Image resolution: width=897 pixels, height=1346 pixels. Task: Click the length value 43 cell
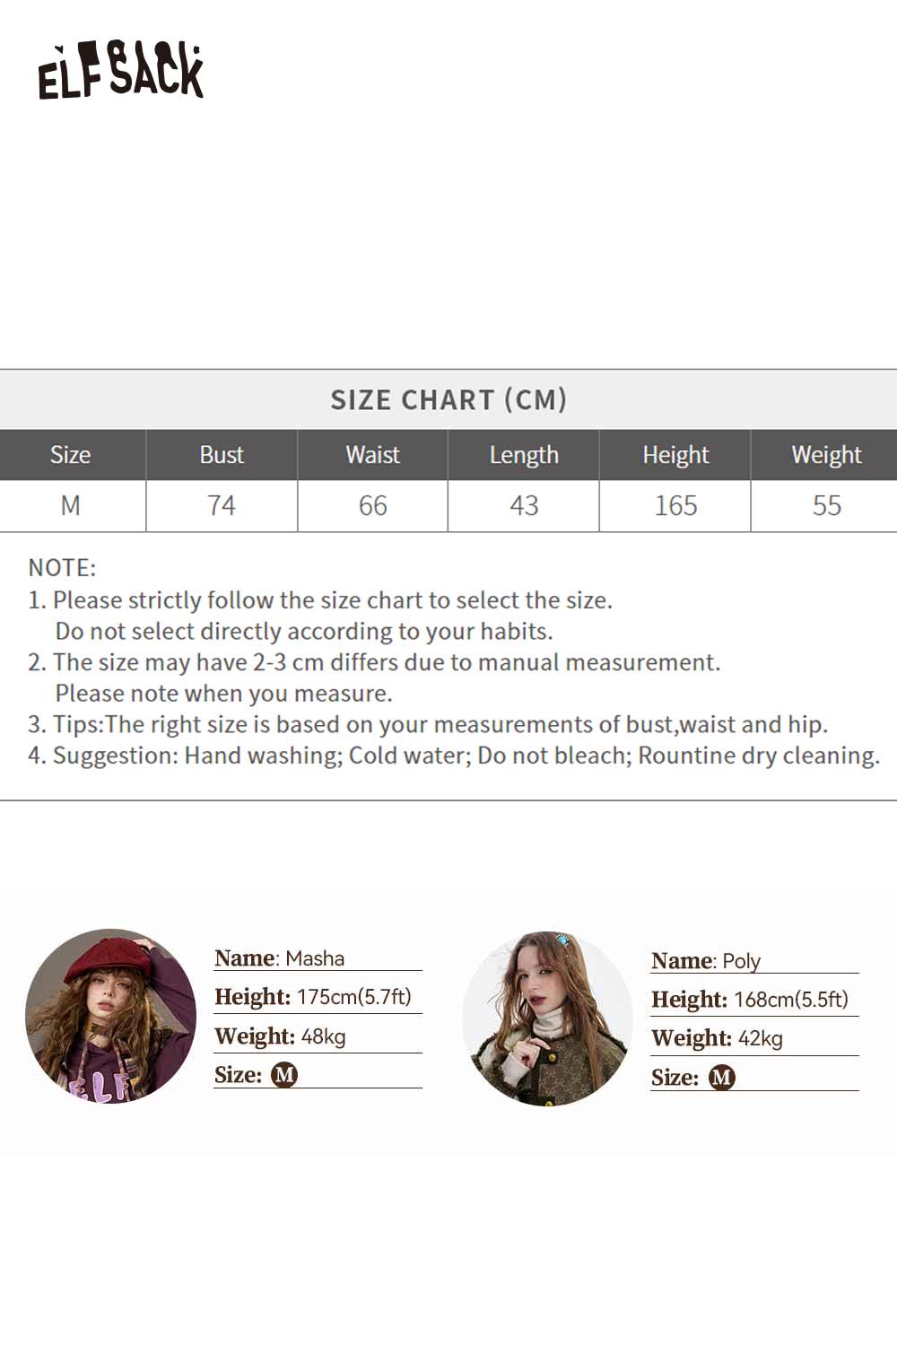[524, 506]
